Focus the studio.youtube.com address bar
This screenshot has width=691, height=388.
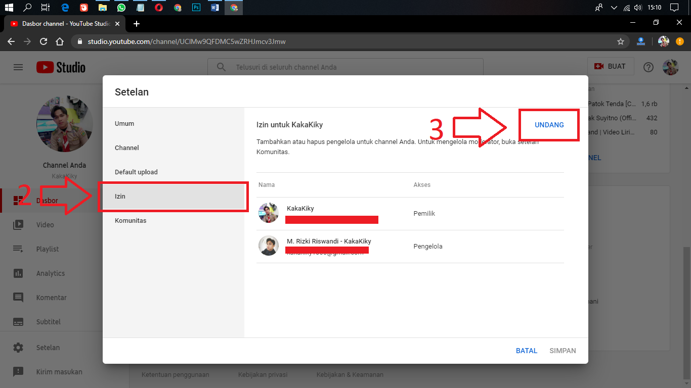pos(349,41)
